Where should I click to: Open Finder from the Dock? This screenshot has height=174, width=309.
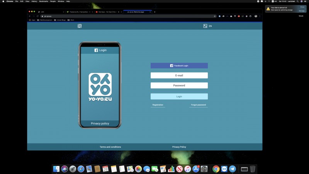(56, 169)
